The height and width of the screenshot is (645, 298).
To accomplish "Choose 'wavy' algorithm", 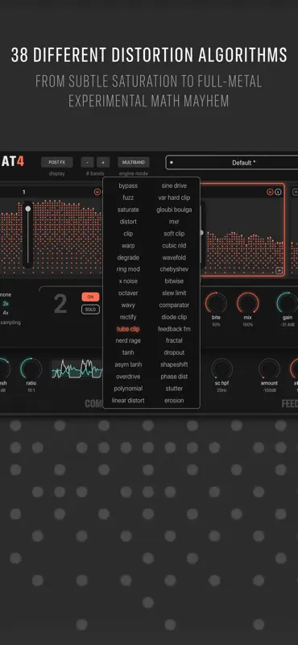I will [x=128, y=306].
